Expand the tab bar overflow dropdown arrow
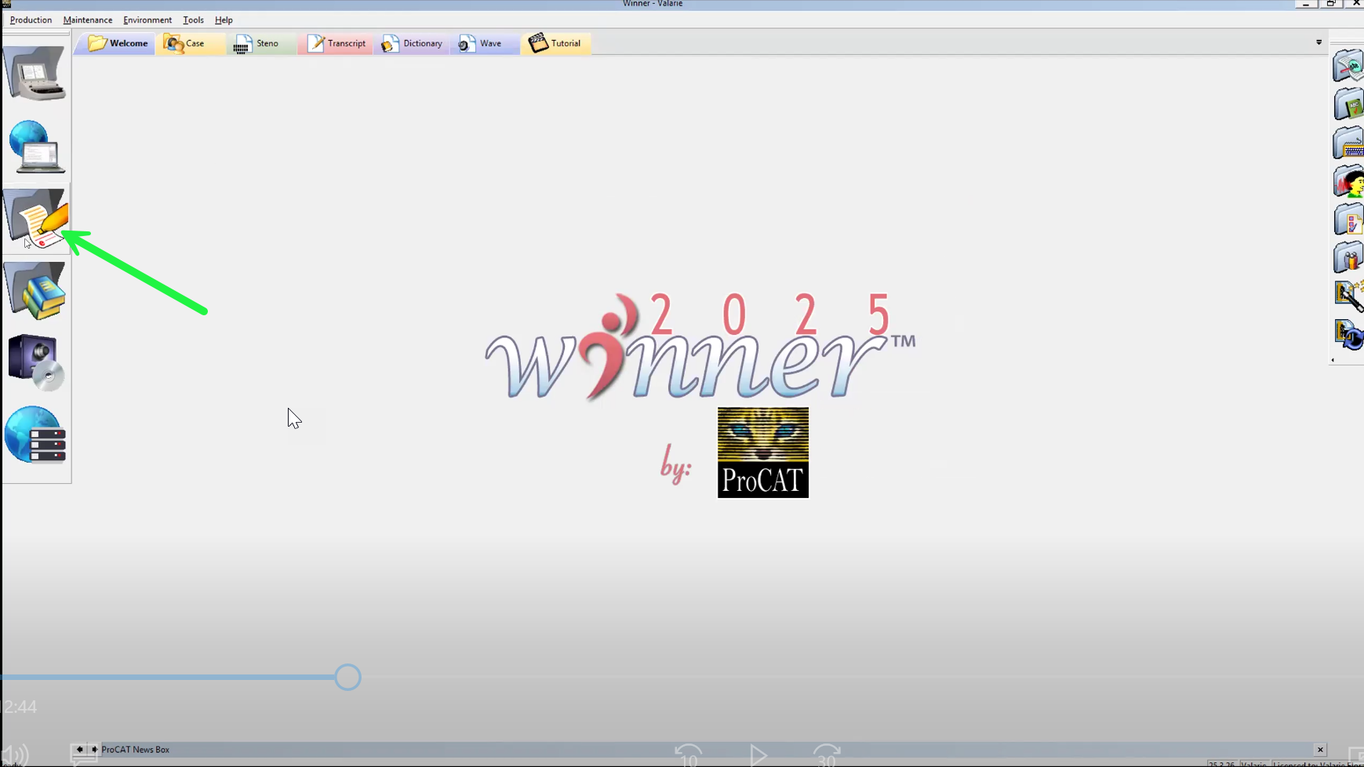The height and width of the screenshot is (767, 1364). (1319, 42)
